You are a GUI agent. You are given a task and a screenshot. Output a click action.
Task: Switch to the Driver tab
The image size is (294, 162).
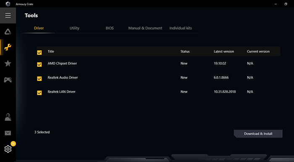point(39,28)
